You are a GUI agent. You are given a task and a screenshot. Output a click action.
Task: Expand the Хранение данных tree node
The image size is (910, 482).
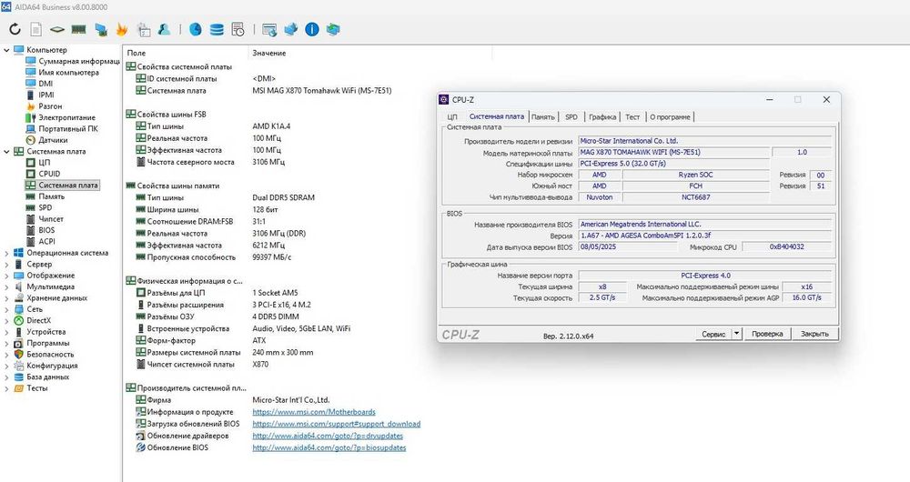coord(6,298)
